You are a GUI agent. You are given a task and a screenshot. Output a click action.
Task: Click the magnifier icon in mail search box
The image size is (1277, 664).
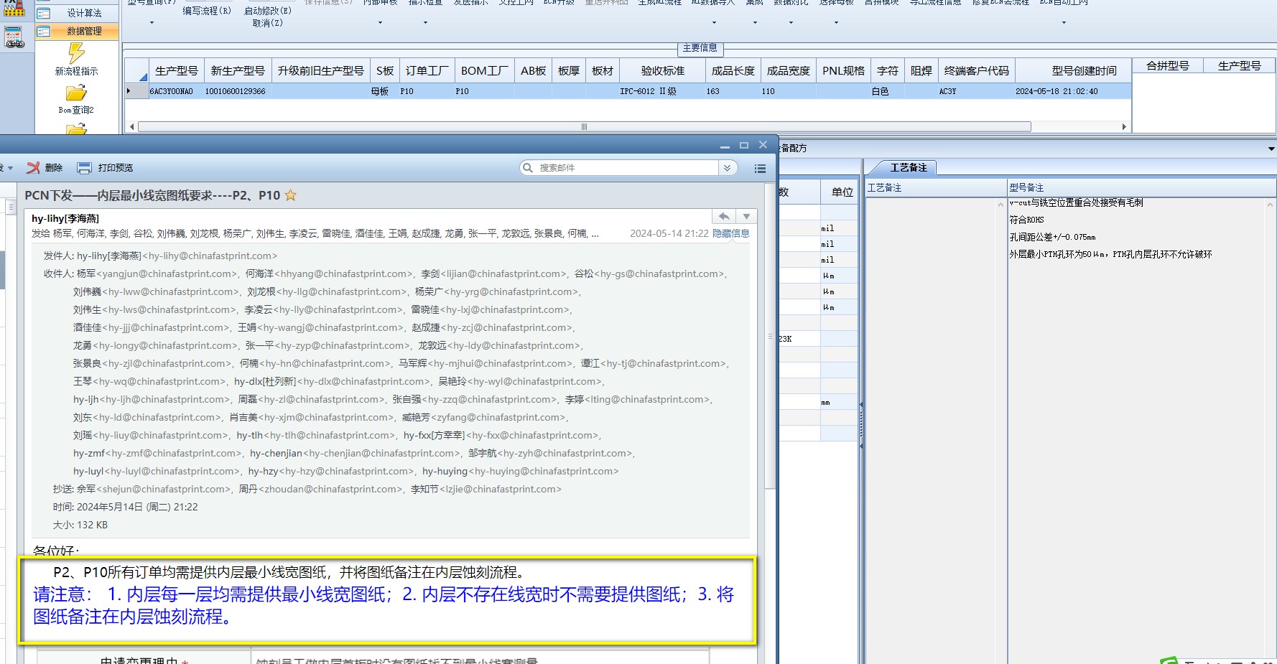pos(528,167)
